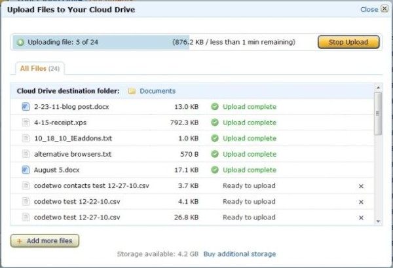Click the Word icon for 2-23-11-blog post.docx

(x=26, y=107)
